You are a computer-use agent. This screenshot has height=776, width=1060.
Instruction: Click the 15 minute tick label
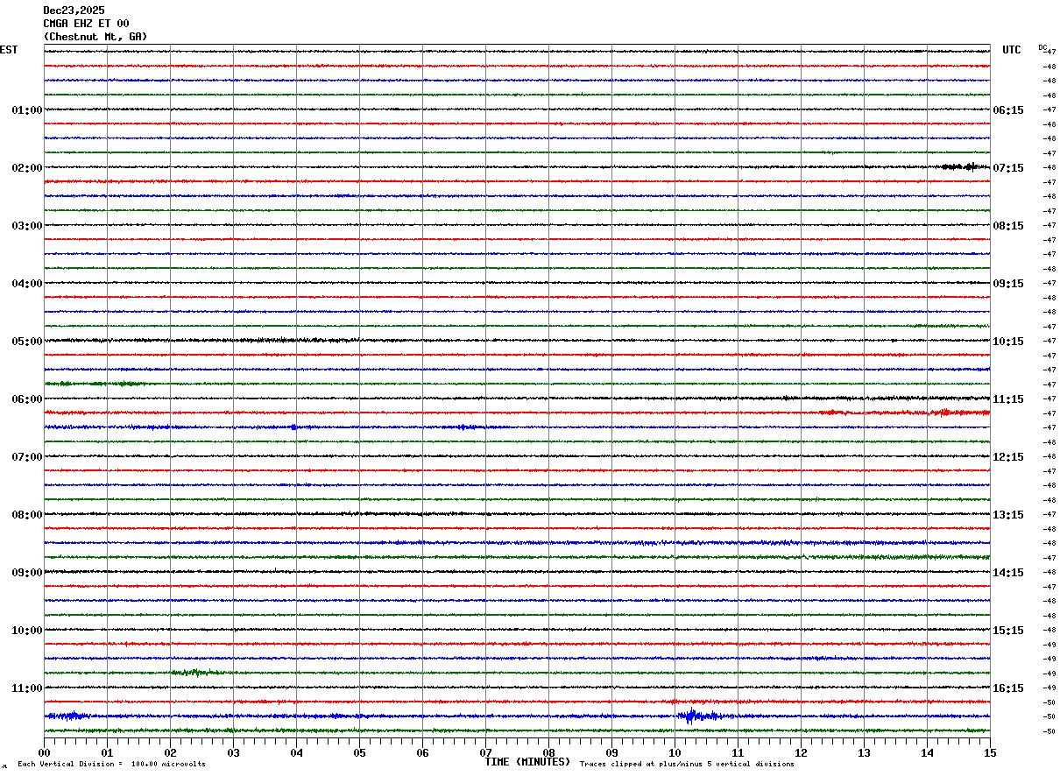[x=990, y=752]
